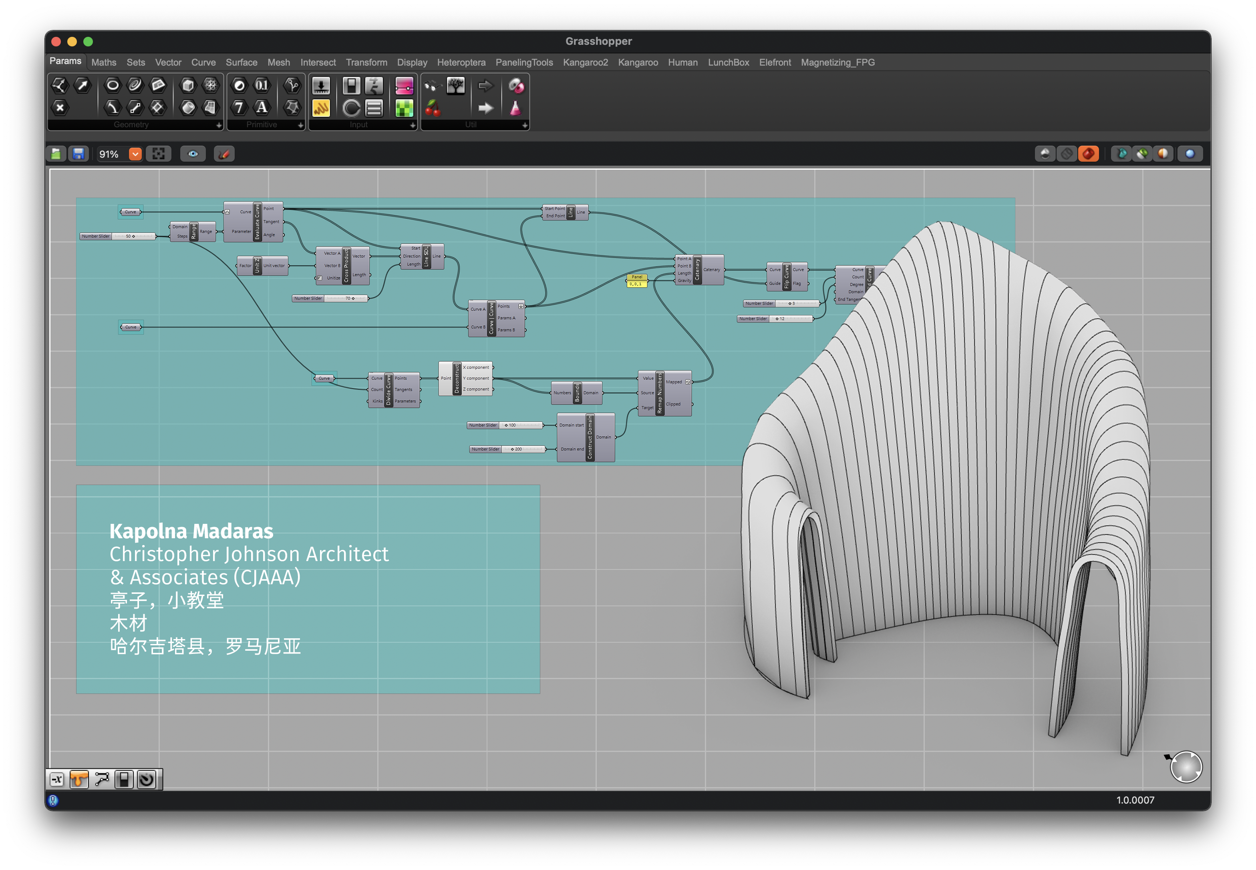
Task: Save document with floppy disk icon
Action: click(x=78, y=154)
